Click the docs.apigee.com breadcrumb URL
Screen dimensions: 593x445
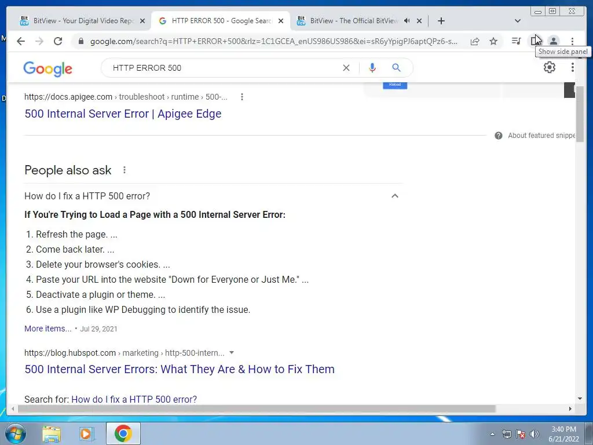[126, 97]
